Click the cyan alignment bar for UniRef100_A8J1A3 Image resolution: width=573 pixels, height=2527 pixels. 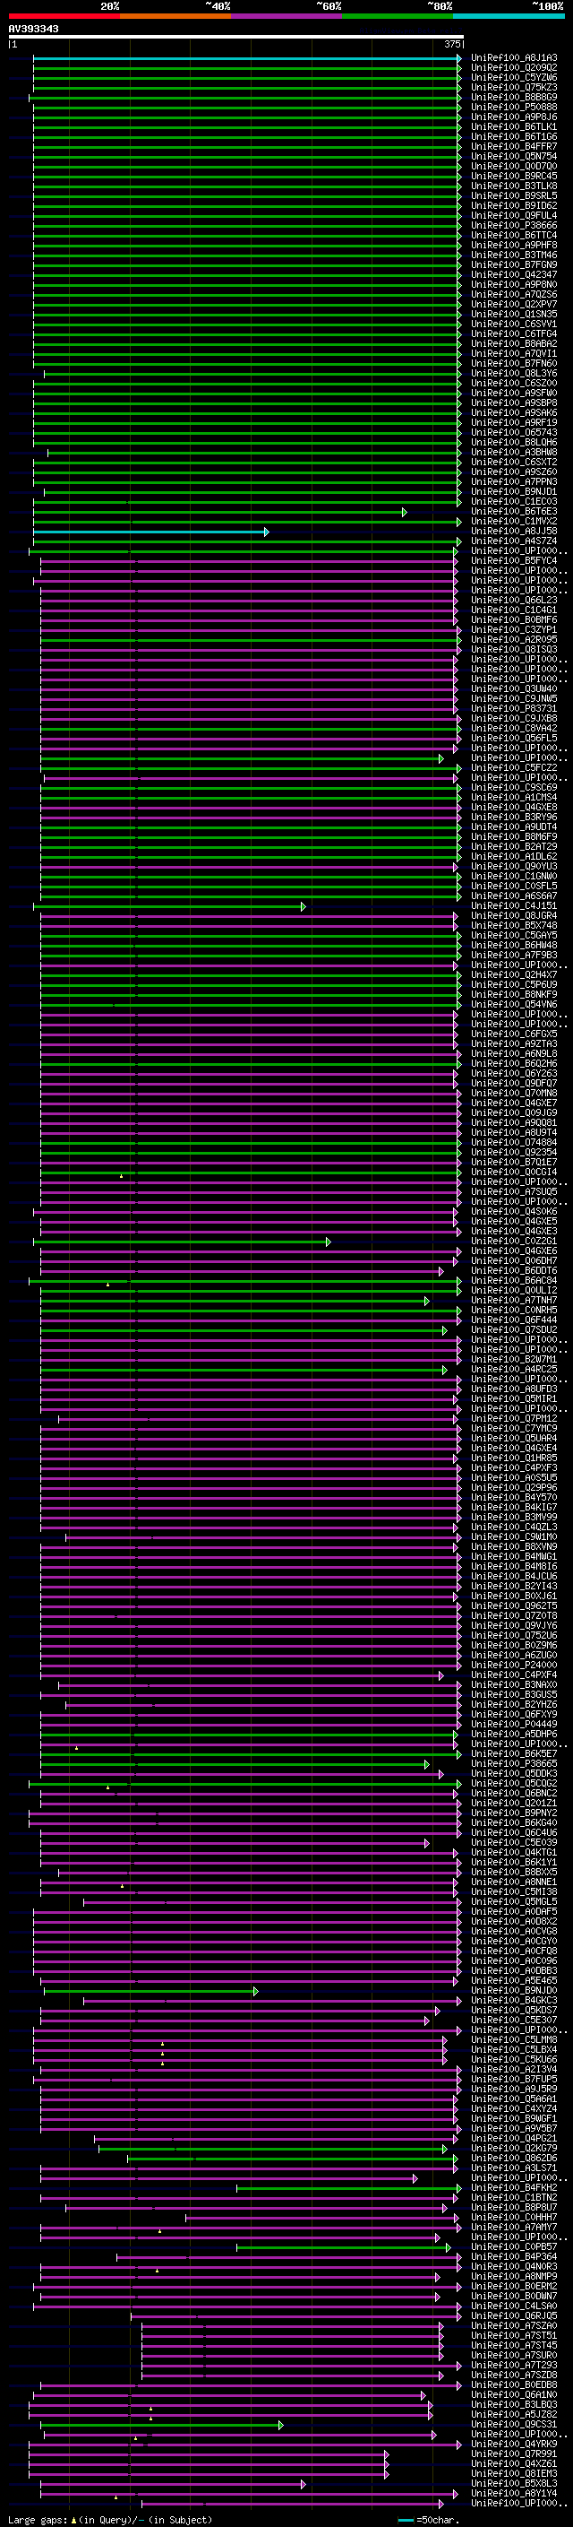click(247, 58)
